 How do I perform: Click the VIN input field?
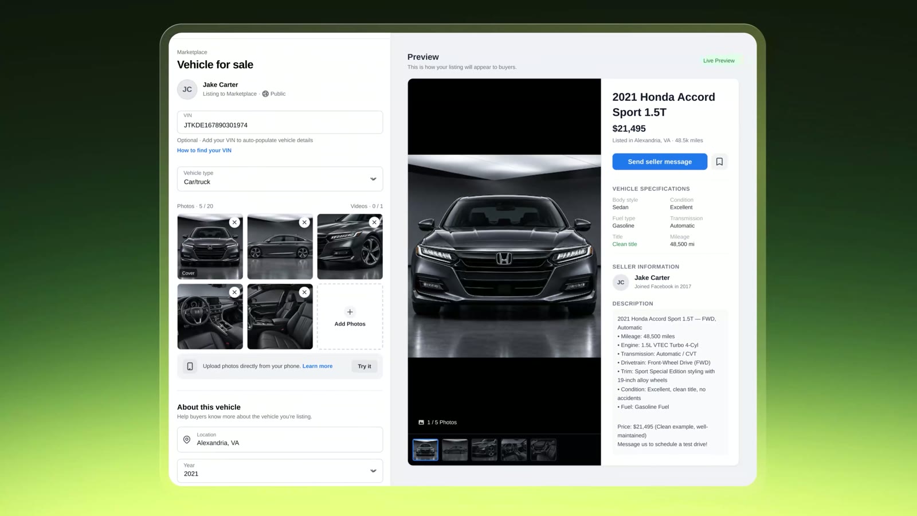[x=280, y=122]
